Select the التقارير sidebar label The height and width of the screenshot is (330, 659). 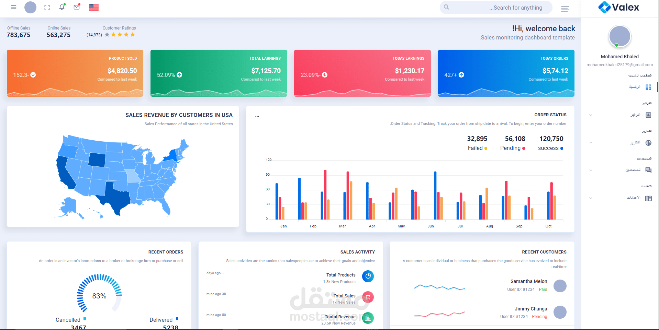[635, 143]
